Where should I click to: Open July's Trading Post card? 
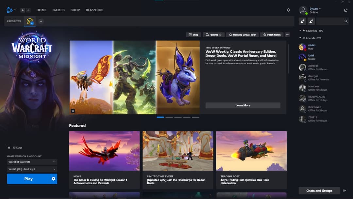tap(251, 160)
